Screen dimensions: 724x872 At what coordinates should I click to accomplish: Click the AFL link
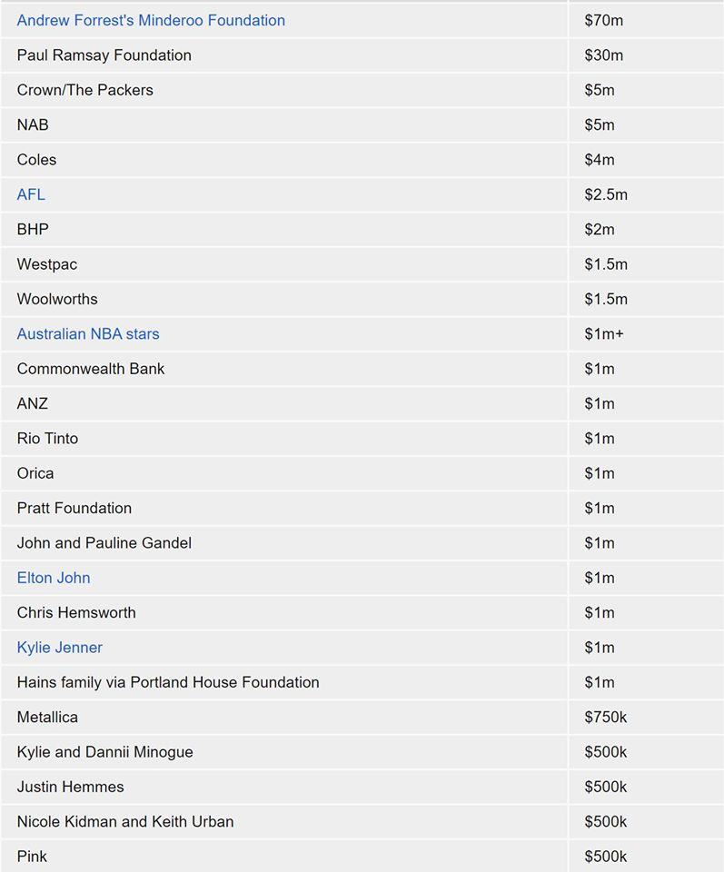coord(31,194)
